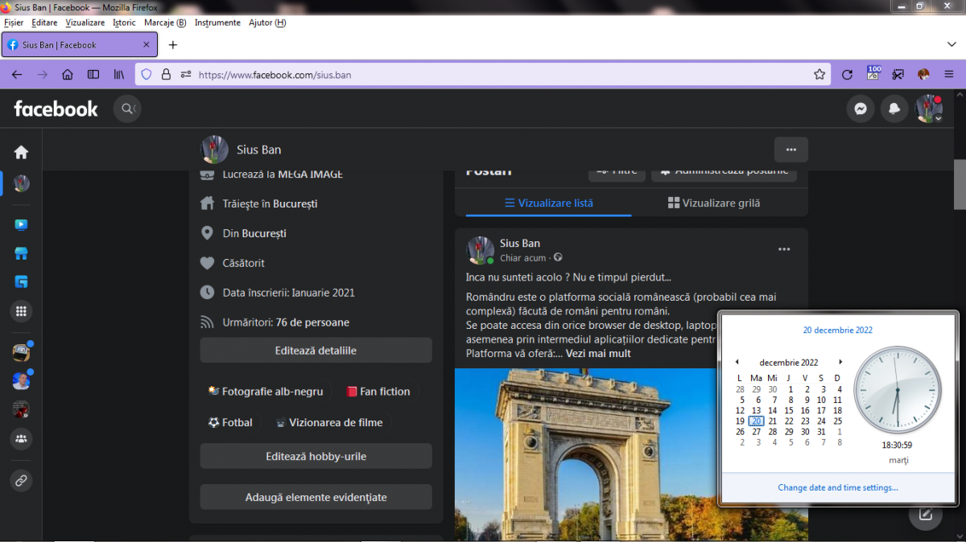Viewport: 966px width, 542px height.
Task: Select Vizualizare listă tab
Action: click(549, 203)
